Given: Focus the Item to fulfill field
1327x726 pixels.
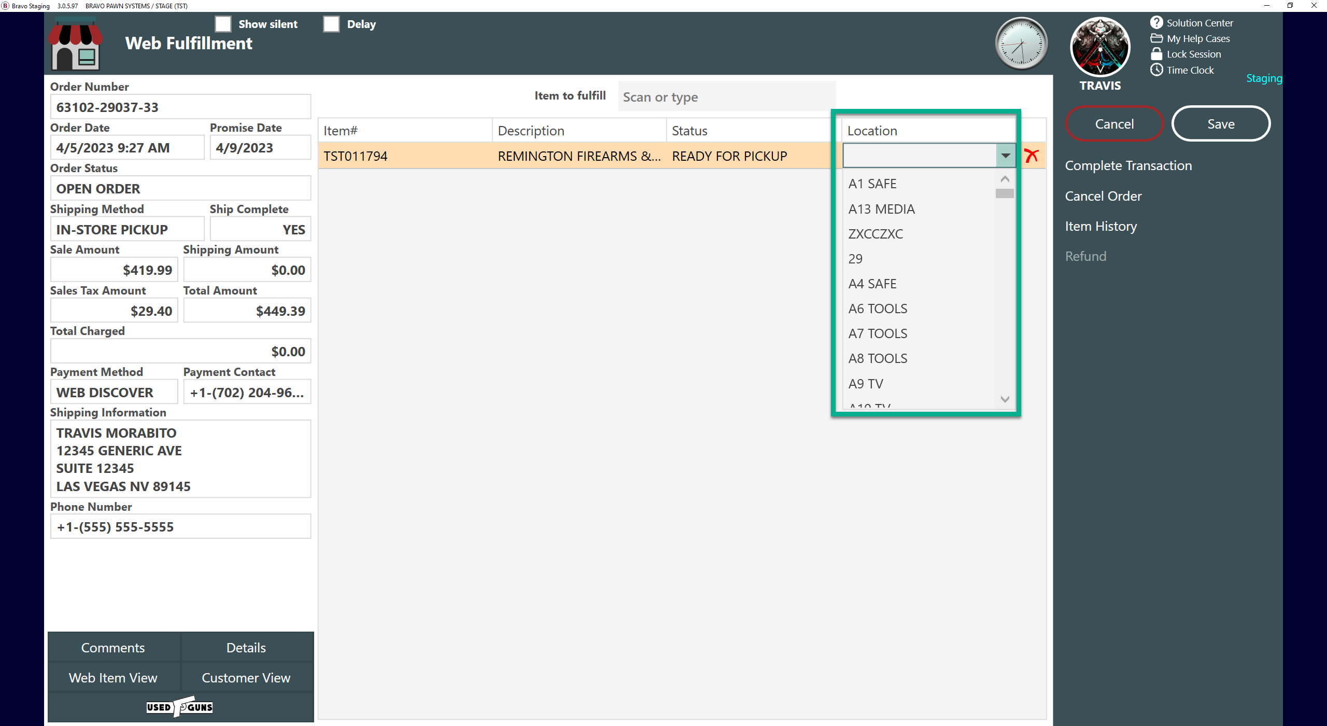Looking at the screenshot, I should tap(726, 96).
